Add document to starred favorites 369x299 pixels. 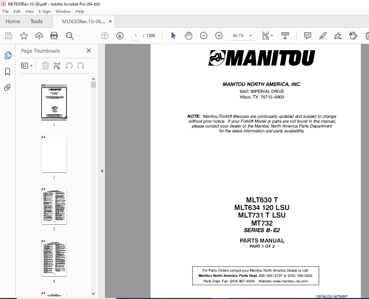(24, 36)
